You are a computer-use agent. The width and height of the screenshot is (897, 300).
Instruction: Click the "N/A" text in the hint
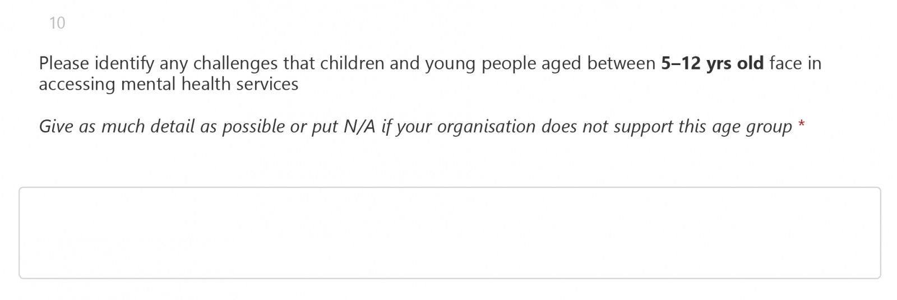(359, 127)
